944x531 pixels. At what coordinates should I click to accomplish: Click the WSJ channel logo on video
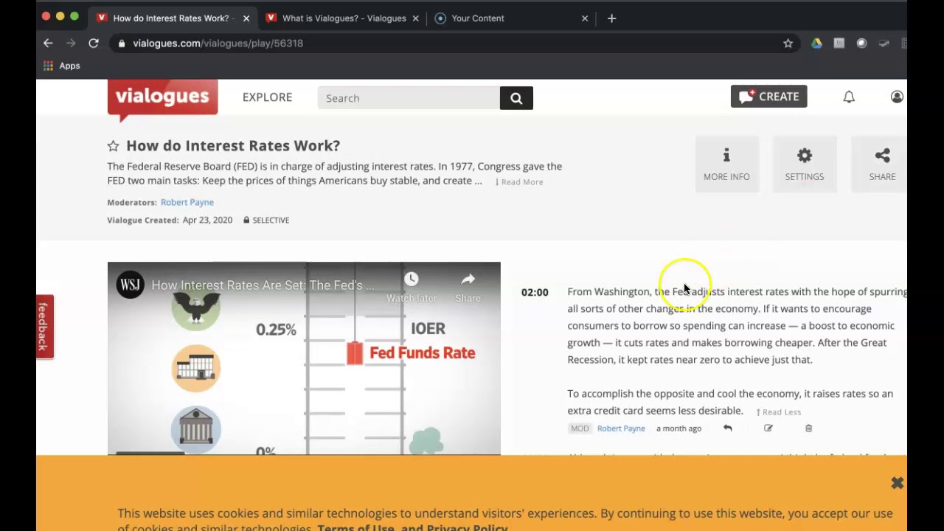point(131,285)
